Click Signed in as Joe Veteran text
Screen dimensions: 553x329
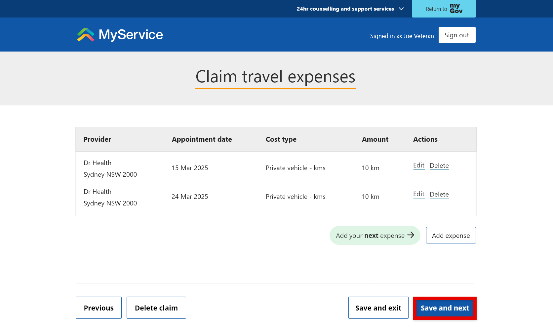(402, 36)
